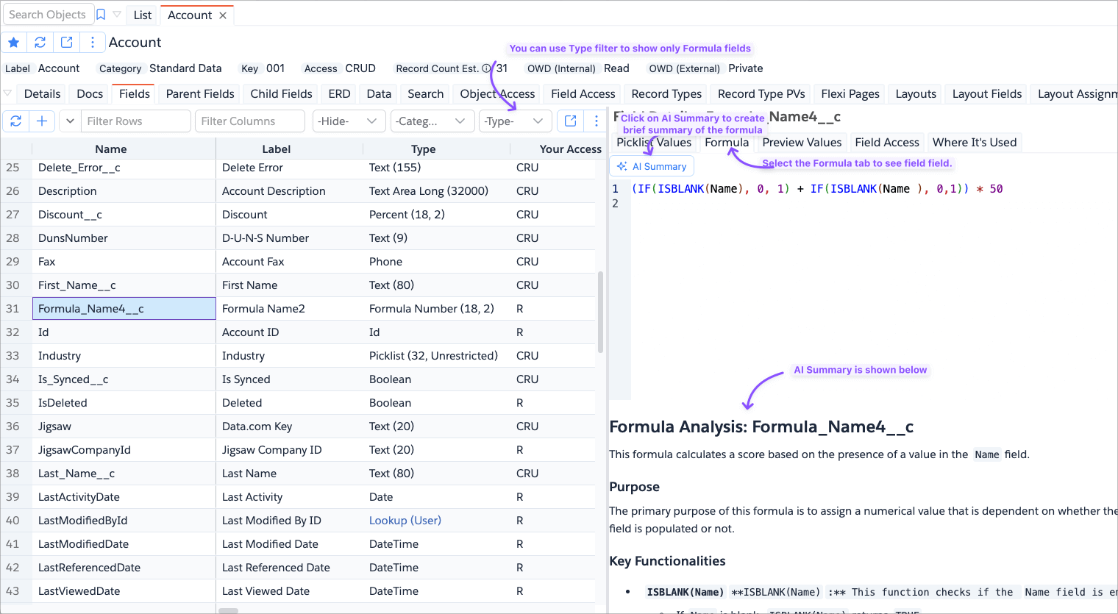
Task: Pop out the Fields grid view
Action: (x=570, y=121)
